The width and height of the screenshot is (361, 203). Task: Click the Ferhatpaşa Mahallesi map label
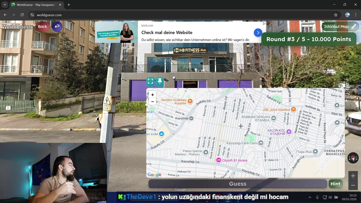tap(334, 153)
